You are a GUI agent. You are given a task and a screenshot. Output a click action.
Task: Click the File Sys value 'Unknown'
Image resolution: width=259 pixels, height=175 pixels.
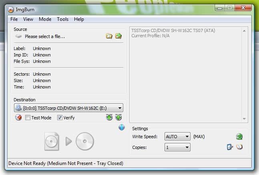pyautogui.click(x=42, y=61)
